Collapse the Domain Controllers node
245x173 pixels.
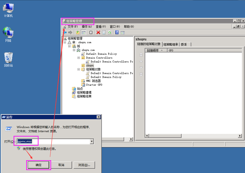pyautogui.click(x=79, y=58)
